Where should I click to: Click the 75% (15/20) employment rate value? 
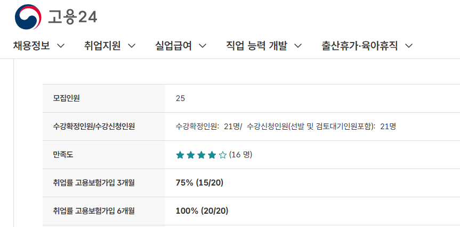tap(199, 183)
